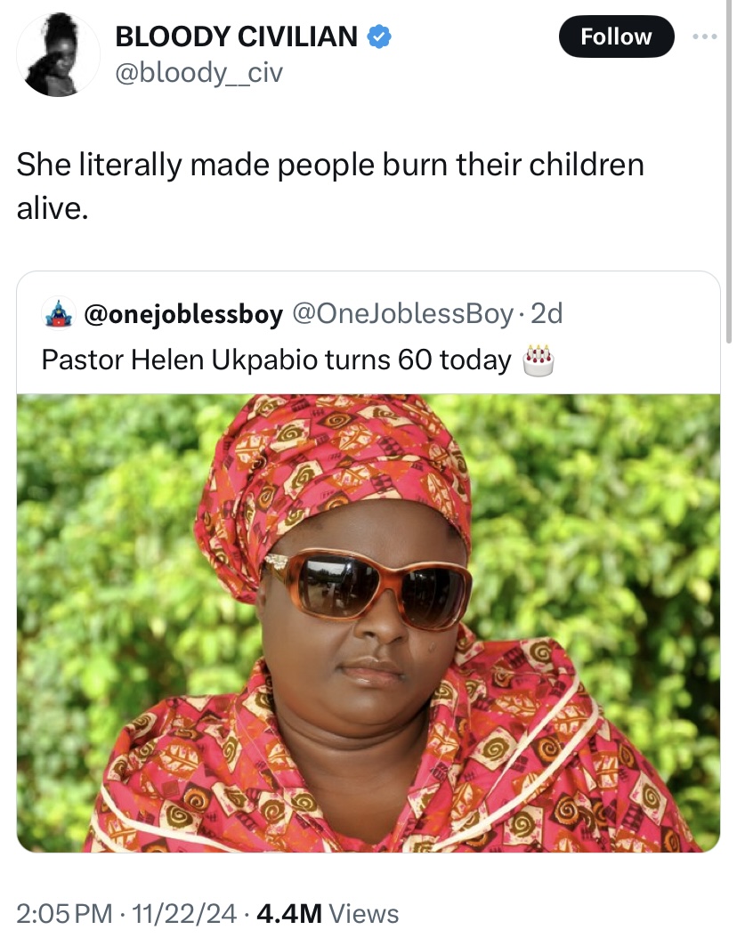Open the @bloody__civ handle

pos(198,72)
